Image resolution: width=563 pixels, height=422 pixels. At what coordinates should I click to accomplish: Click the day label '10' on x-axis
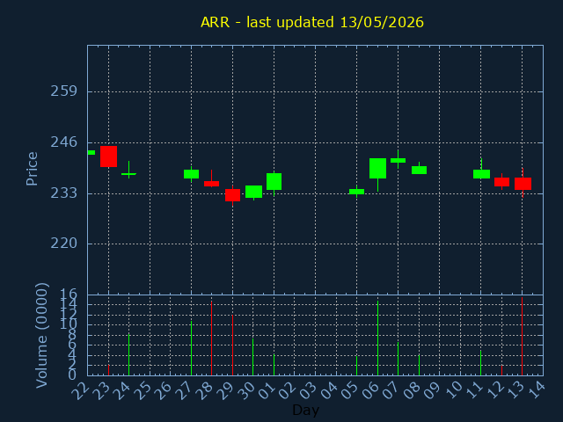pos(453,390)
